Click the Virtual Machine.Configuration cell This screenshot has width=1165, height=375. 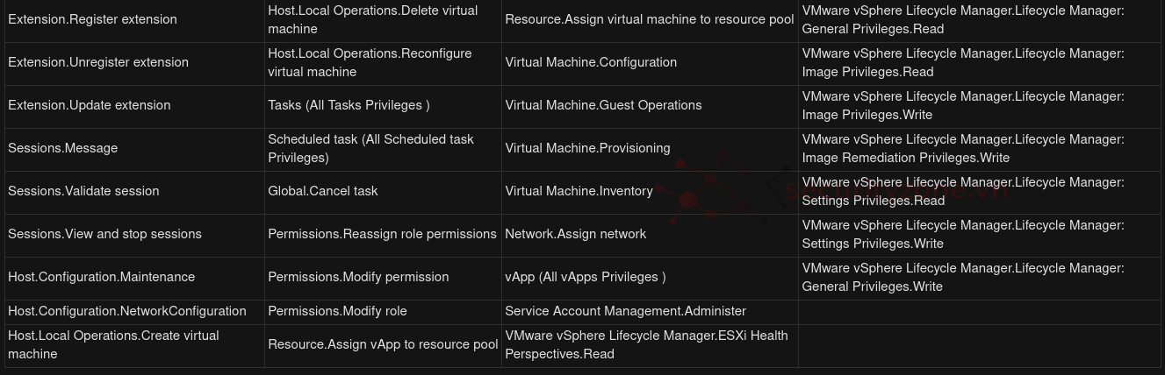591,62
